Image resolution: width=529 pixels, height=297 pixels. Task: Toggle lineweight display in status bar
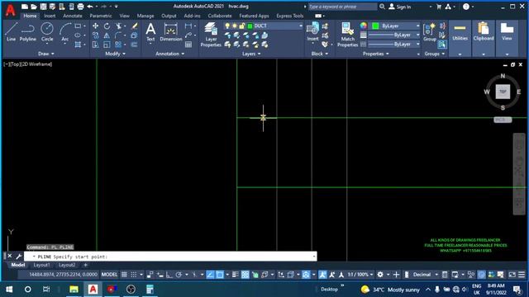[x=235, y=275]
